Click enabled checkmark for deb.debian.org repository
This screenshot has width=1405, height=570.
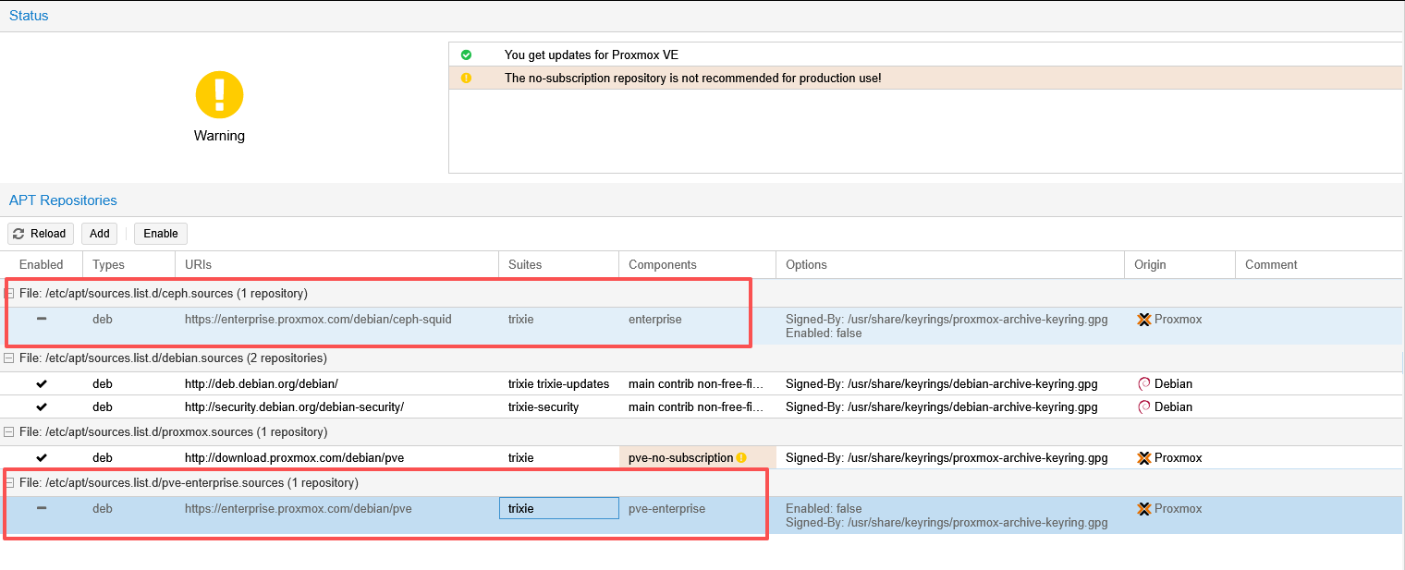(42, 383)
